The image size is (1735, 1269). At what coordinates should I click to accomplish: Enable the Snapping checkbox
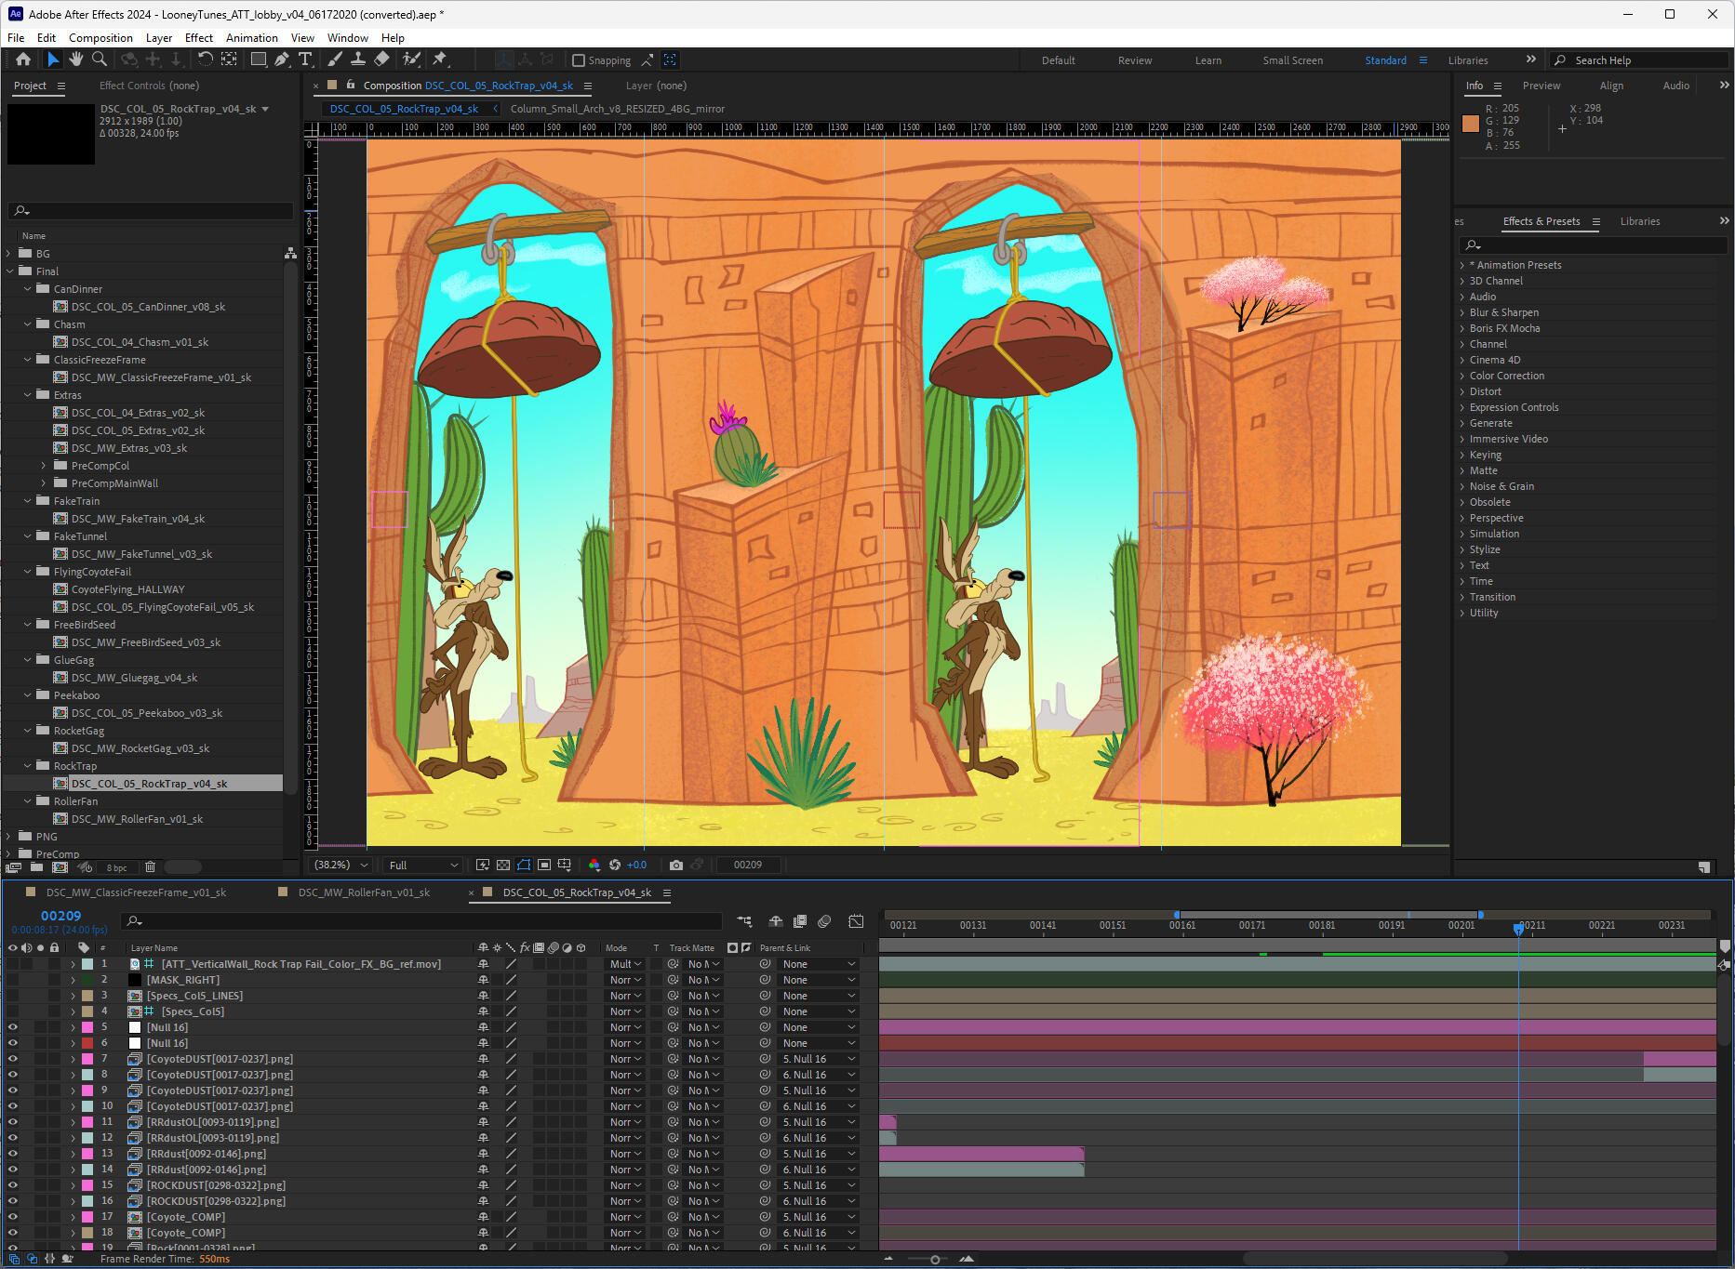click(579, 60)
